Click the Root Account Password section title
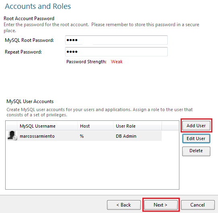 (x=29, y=19)
